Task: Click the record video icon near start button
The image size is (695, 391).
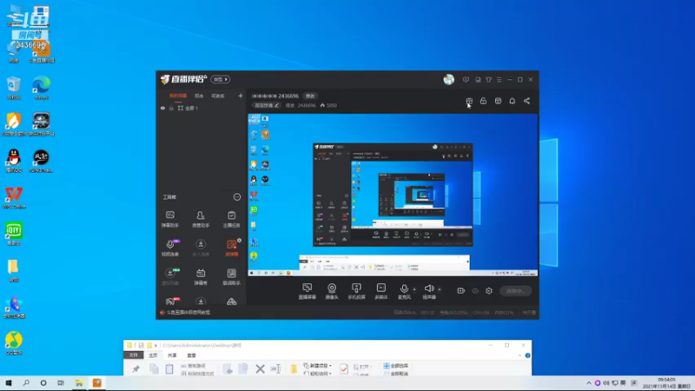Action: click(x=461, y=291)
